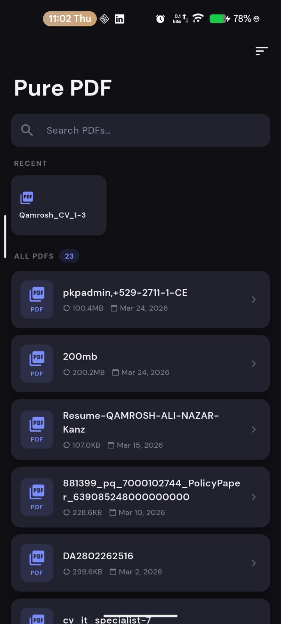Viewport: 281px width, 624px height.
Task: Expand pkpadmin,+529-2711-1-CE chevron arrow
Action: pos(254,300)
